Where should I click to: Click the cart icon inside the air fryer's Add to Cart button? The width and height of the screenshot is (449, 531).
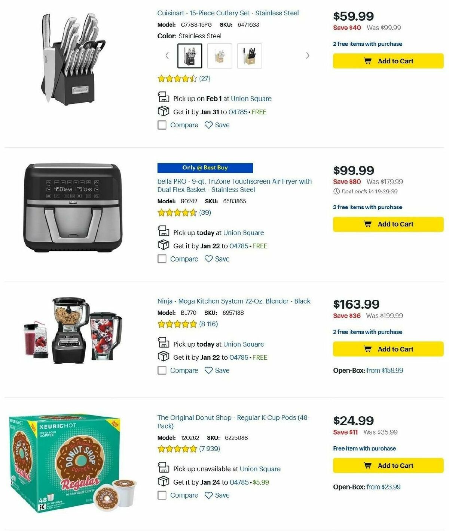point(368,224)
